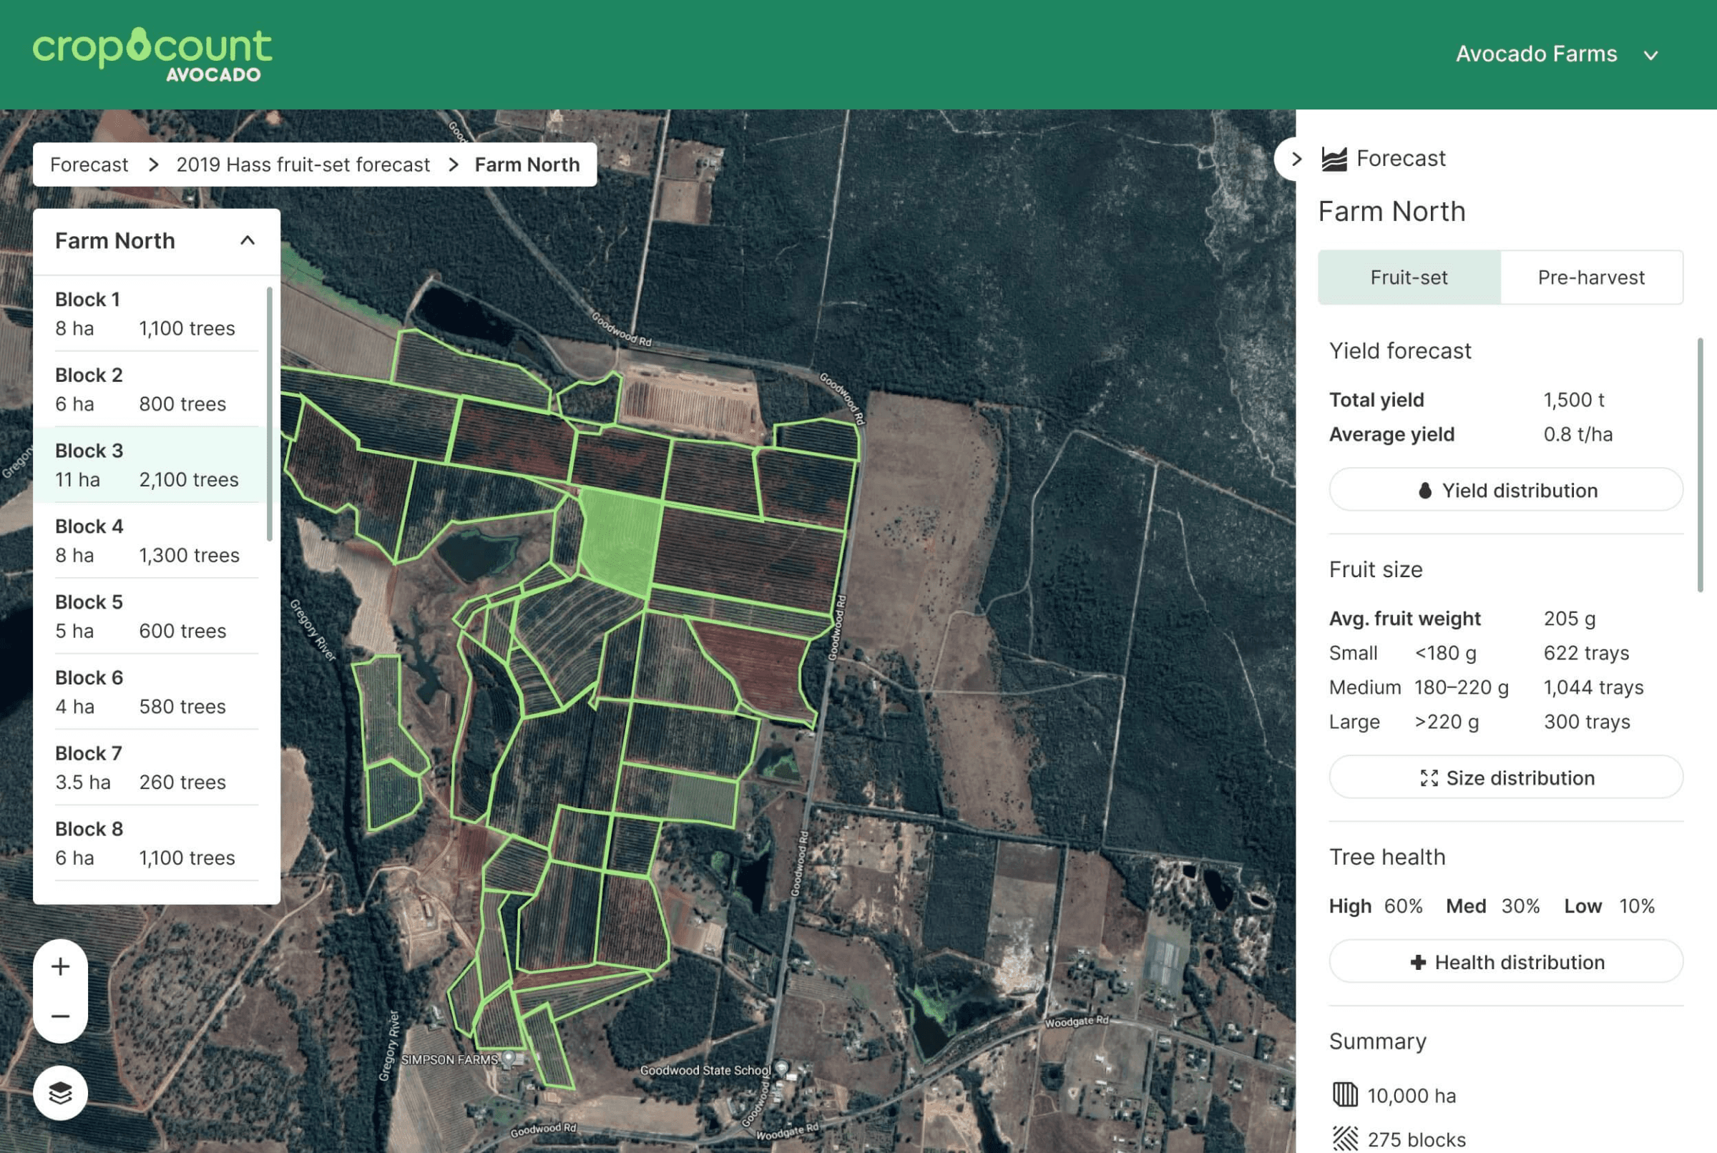Click the CropCount Avocado logo
This screenshot has height=1153, width=1717.
click(152, 54)
